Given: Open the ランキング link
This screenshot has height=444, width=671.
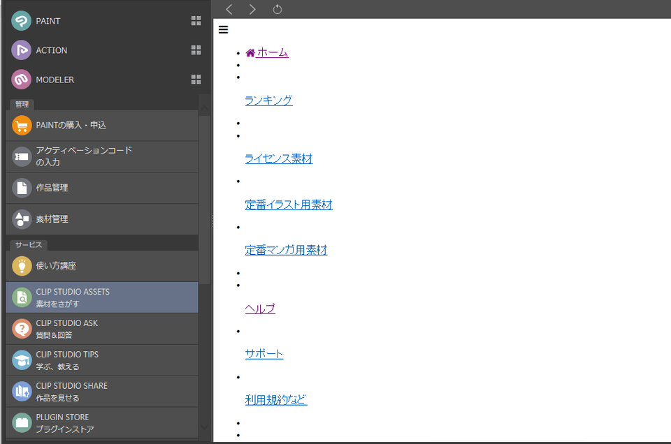Looking at the screenshot, I should pos(268,100).
